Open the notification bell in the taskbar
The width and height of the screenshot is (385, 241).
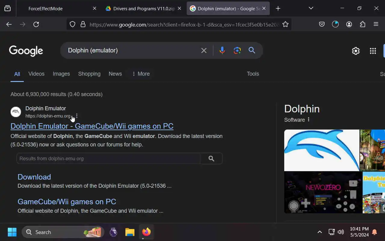point(374,232)
